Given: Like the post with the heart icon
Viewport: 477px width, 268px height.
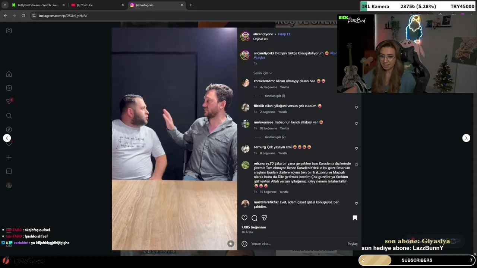Looking at the screenshot, I should point(244,218).
